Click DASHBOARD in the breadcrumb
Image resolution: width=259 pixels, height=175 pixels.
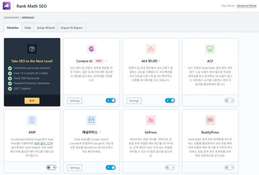[11, 17]
